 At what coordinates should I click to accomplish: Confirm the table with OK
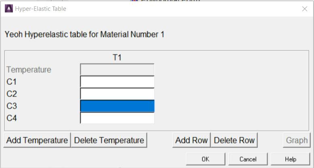click(205, 159)
